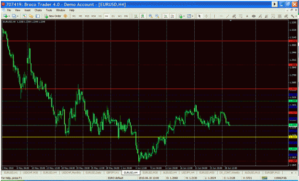Open the Charts menu
The height and width of the screenshot is (181, 299).
[x=38, y=10]
